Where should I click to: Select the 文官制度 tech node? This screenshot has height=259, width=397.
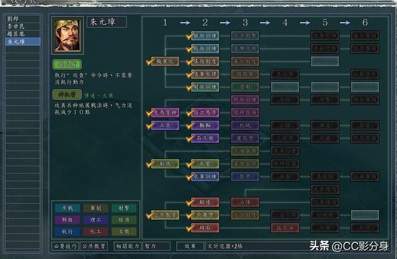pos(245,215)
